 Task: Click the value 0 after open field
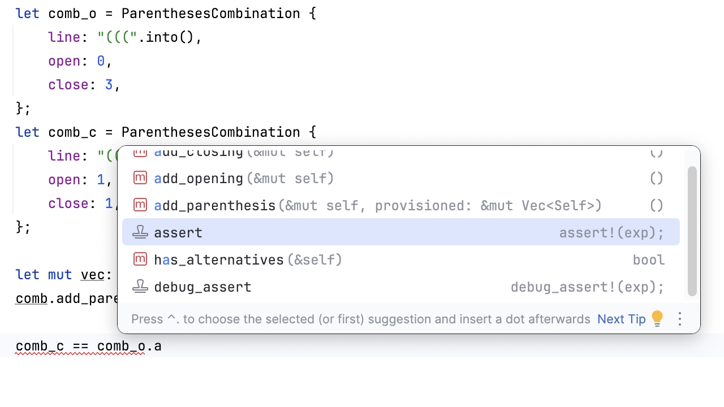click(x=101, y=60)
